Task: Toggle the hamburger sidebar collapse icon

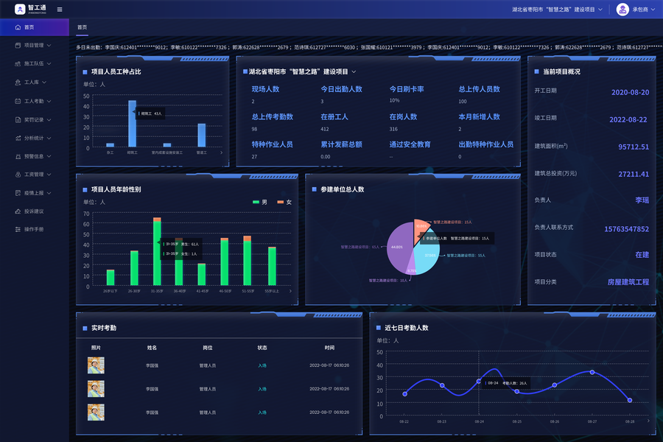Action: click(x=60, y=10)
